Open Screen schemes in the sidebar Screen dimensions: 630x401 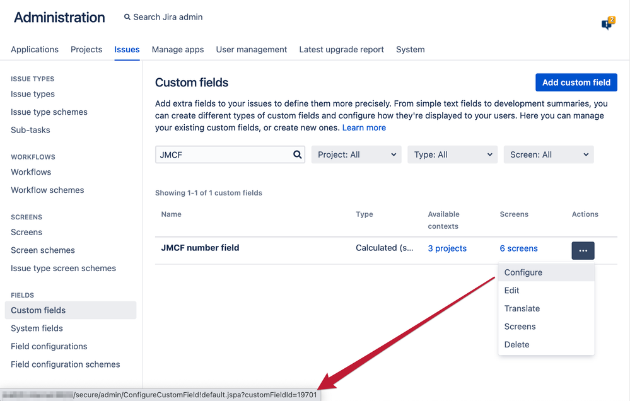tap(43, 250)
